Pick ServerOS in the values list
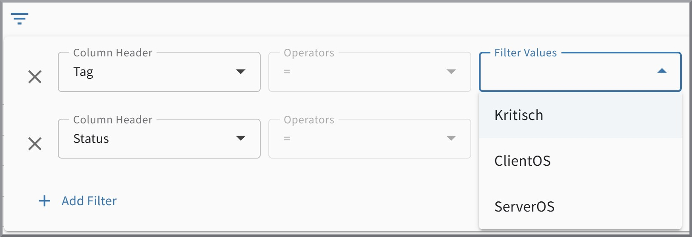The image size is (692, 237). [524, 207]
